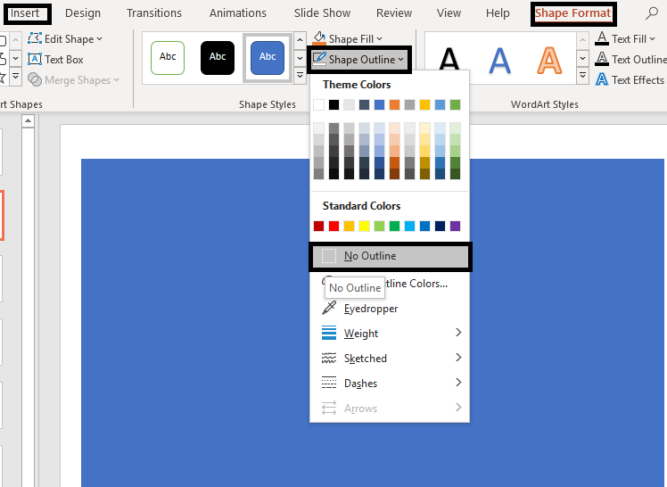
Task: Select yellow standard color
Action: point(364,226)
